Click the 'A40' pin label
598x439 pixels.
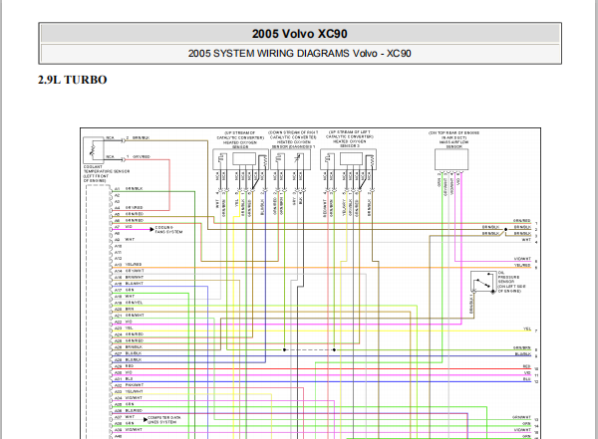(x=118, y=436)
